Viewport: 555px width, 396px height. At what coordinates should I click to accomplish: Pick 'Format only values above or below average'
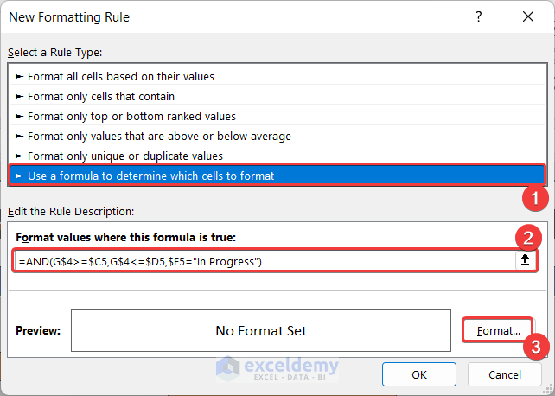click(159, 136)
